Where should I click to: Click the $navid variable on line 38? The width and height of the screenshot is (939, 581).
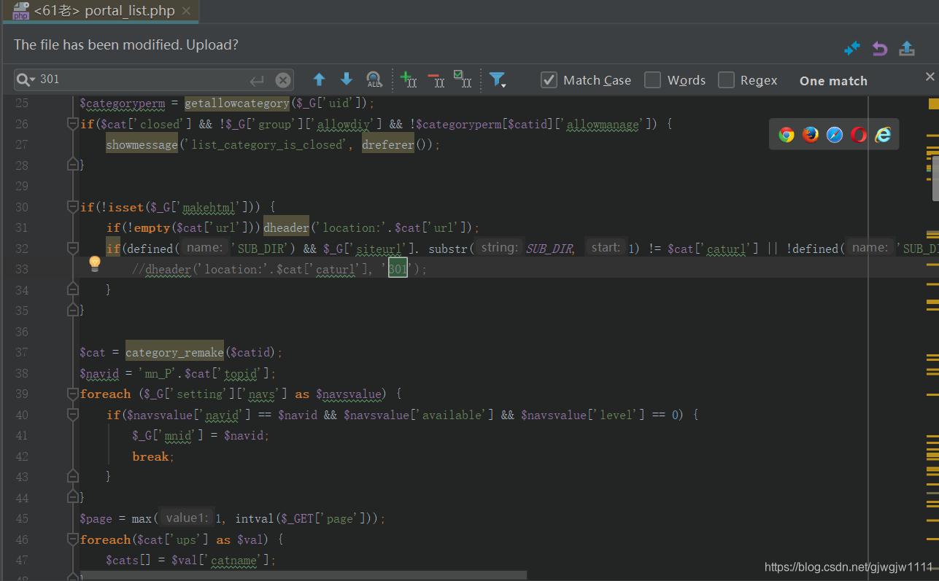[x=99, y=373]
